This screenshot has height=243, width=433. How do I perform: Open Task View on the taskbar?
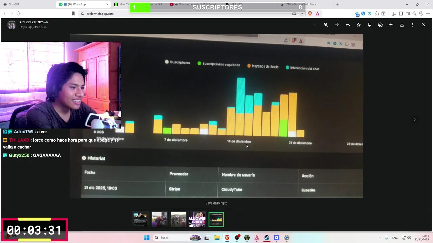point(207,238)
